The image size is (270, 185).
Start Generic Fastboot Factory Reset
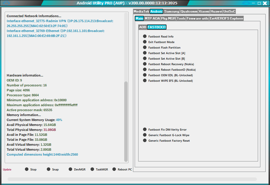pos(145,140)
